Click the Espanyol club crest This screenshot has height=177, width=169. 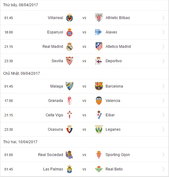click(69, 32)
